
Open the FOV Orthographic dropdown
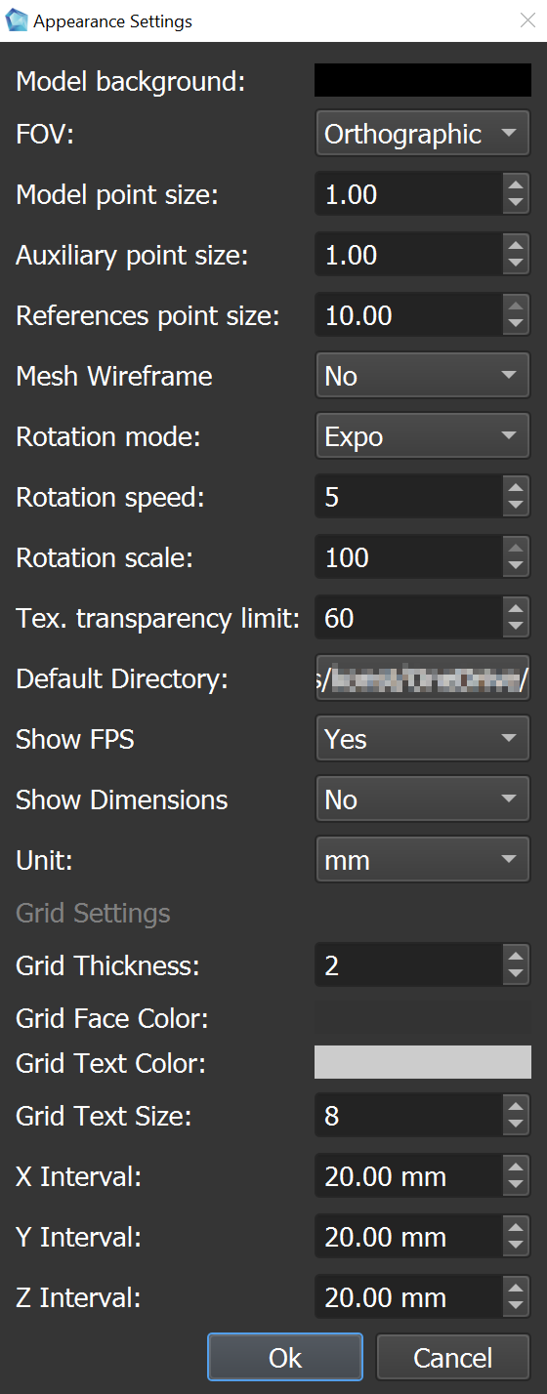point(422,134)
